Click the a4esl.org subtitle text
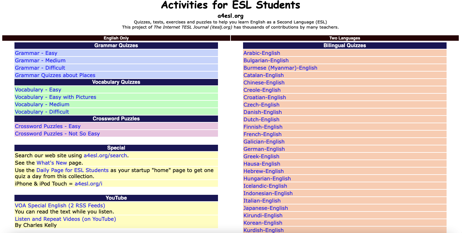462x233 pixels. click(231, 16)
